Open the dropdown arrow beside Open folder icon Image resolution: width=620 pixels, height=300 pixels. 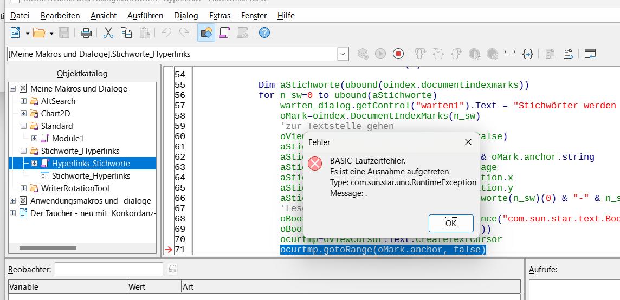pyautogui.click(x=51, y=34)
